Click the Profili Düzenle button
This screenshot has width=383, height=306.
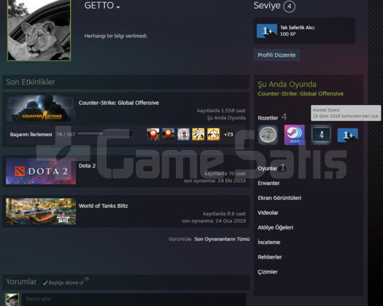(276, 55)
